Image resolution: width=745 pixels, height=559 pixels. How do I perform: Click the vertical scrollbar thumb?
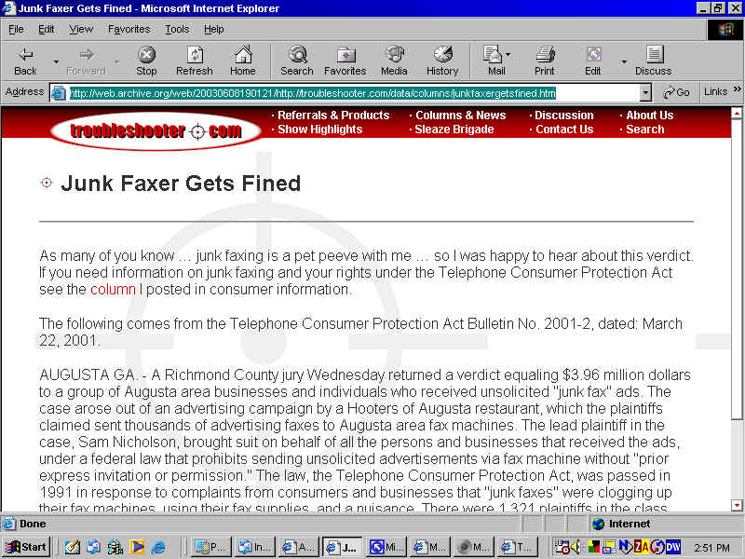737,269
